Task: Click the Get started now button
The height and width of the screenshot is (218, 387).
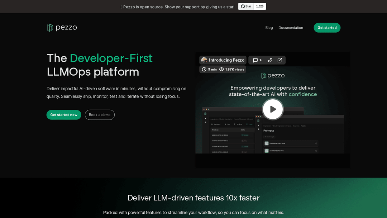Action: point(64,115)
